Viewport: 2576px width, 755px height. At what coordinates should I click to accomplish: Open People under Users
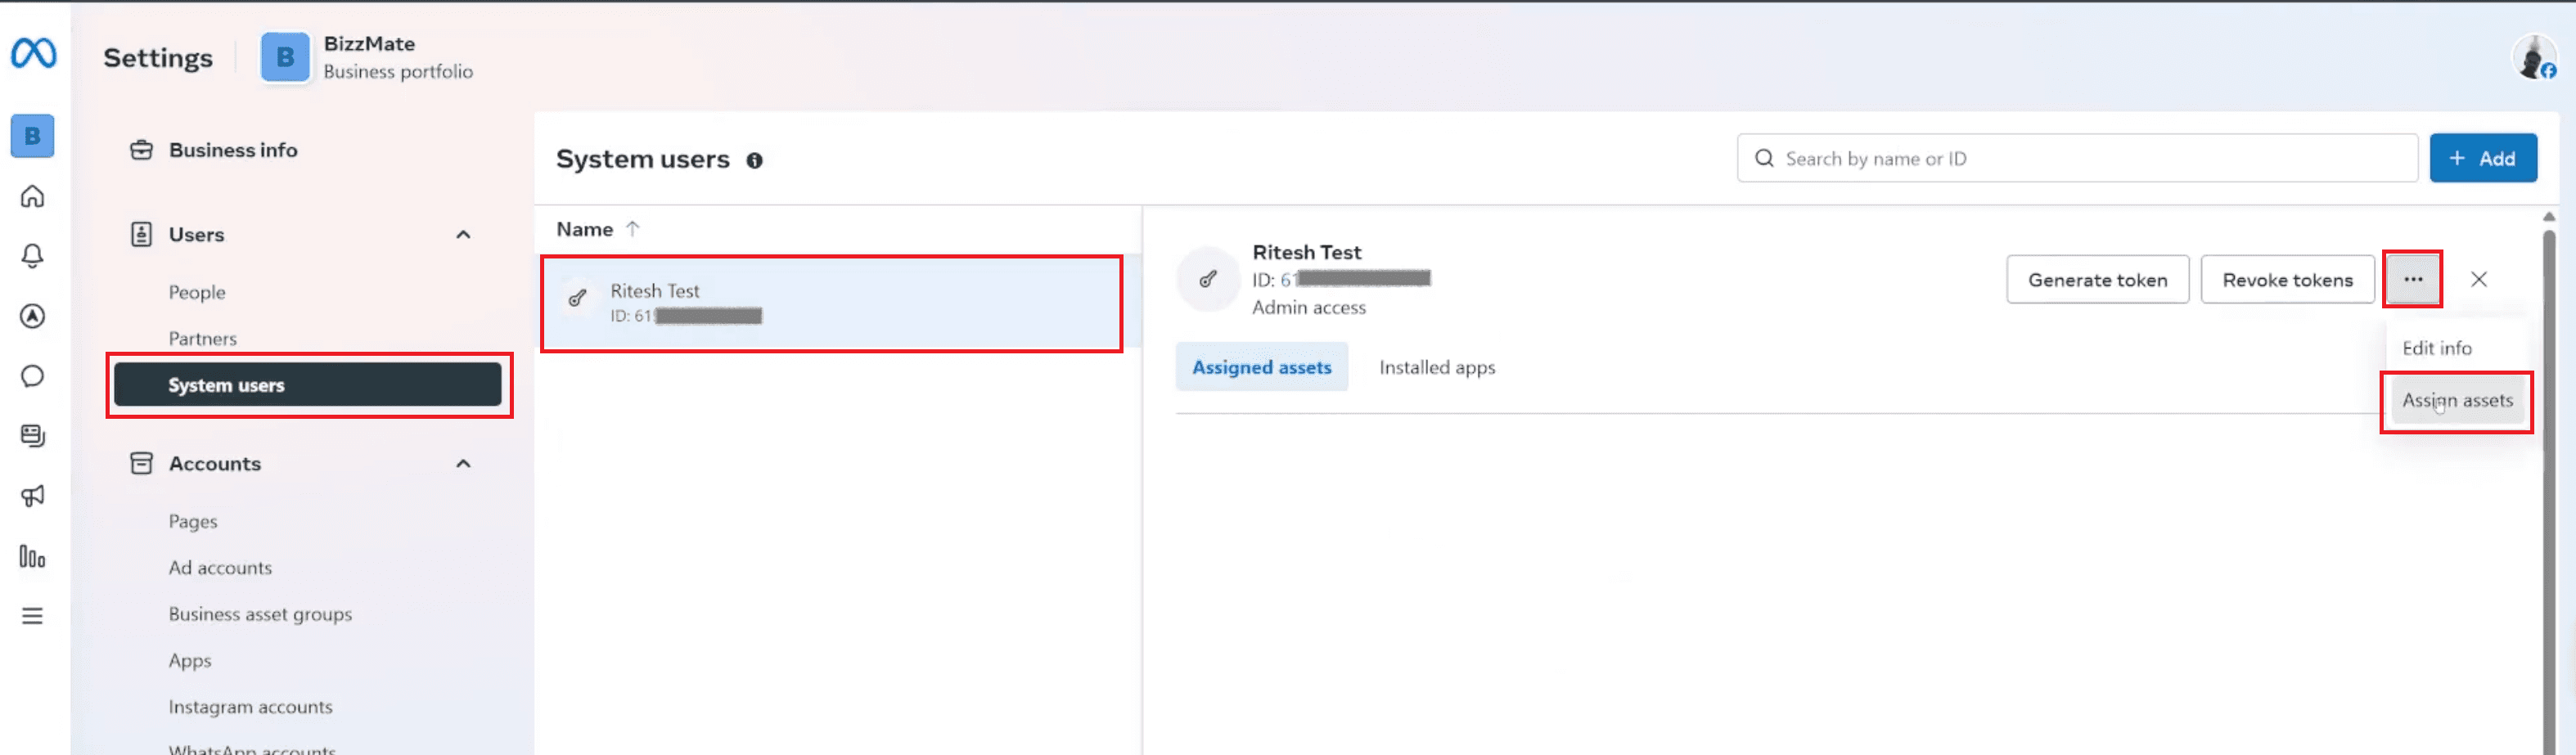click(x=197, y=292)
